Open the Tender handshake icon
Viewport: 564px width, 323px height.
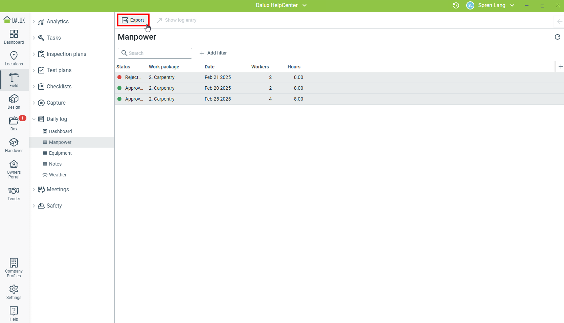[x=14, y=193]
